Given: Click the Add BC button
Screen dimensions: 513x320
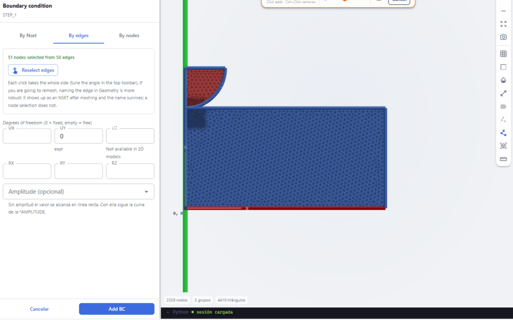Looking at the screenshot, I should tap(117, 309).
